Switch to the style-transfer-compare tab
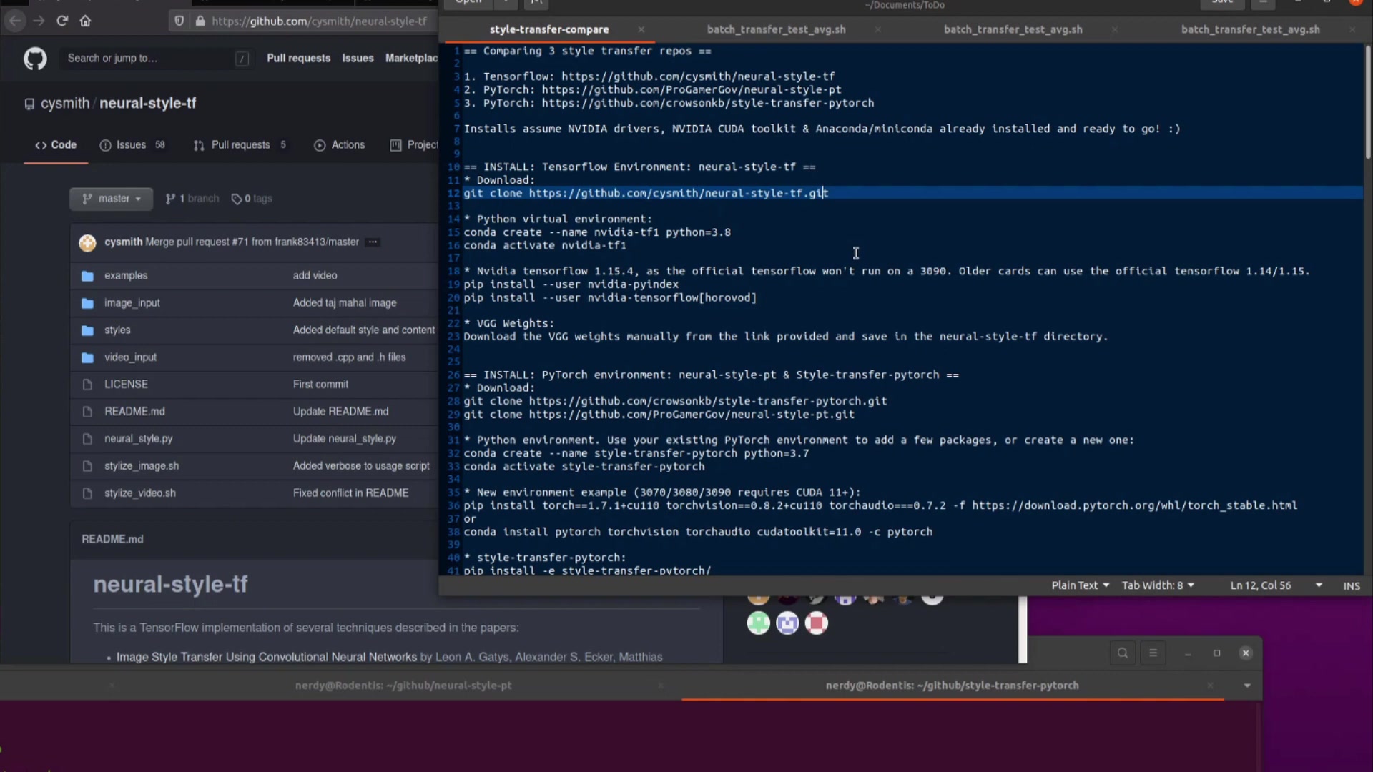The height and width of the screenshot is (772, 1373). pos(549,29)
